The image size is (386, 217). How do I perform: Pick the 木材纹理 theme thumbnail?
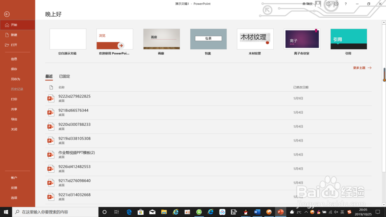click(255, 39)
